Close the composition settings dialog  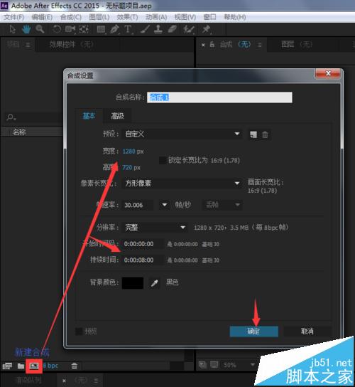point(328,73)
